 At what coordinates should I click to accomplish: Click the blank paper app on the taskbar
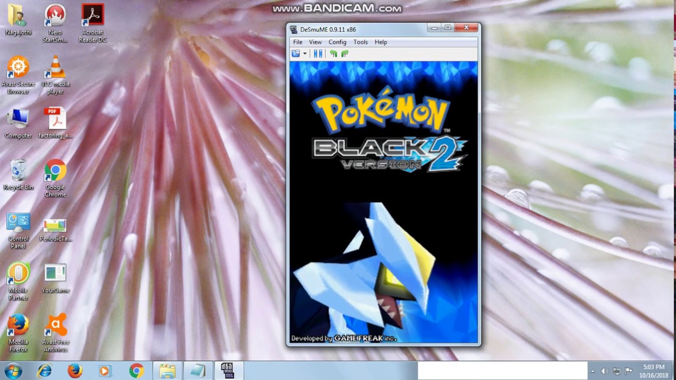[198, 370]
